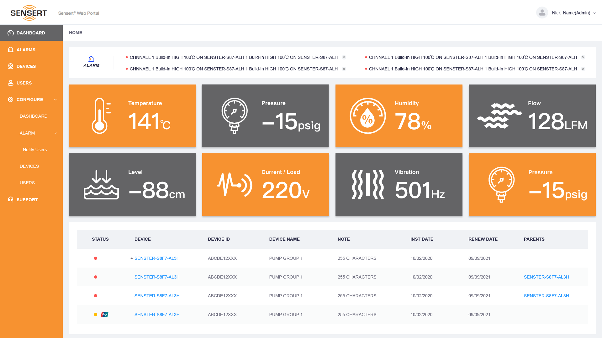Open the parent SENSTER-S8F7-AL3H link, second row
The height and width of the screenshot is (338, 602).
(546, 277)
